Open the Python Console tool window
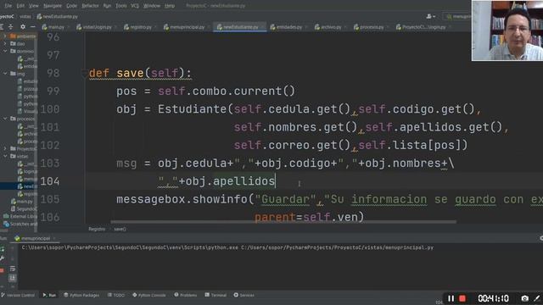Viewport: 543px width, 305px height. pos(149,295)
